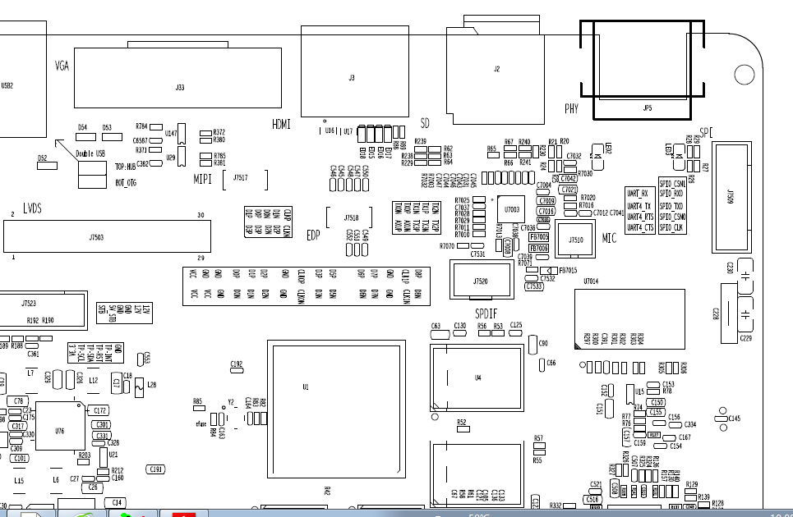Image resolution: width=793 pixels, height=517 pixels.
Task: Click the board corner mounting hole
Action: pos(744,75)
